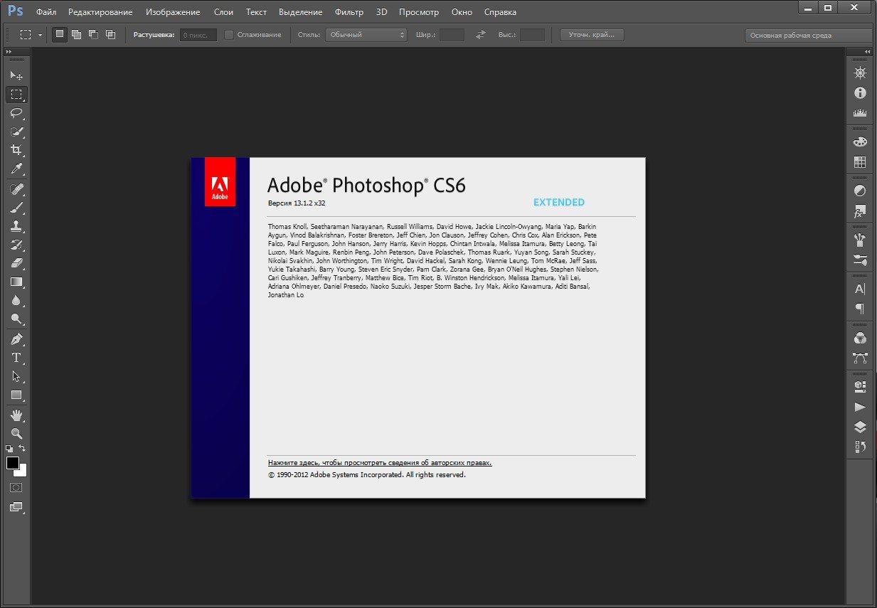Viewport: 877px width, 608px height.
Task: Open the Основная рабочая среда workspace dropdown
Action: 809,35
